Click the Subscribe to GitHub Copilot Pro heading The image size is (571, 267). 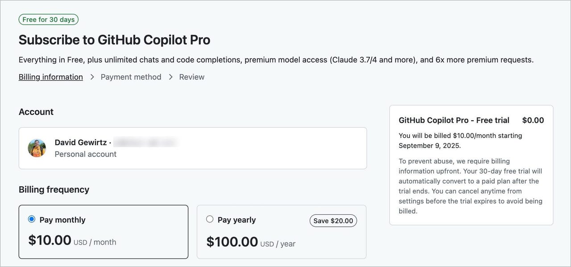(115, 40)
